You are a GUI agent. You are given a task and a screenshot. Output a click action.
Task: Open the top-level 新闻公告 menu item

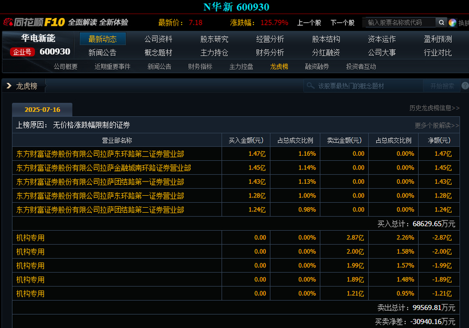102,52
